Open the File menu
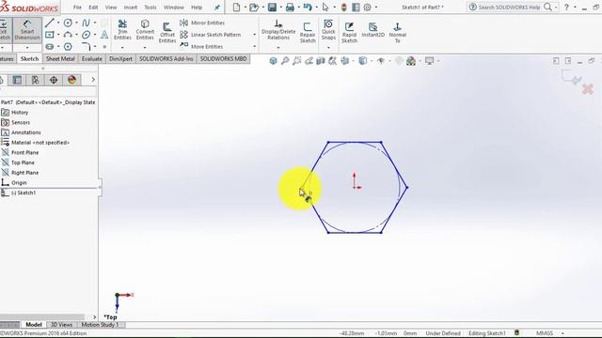Image resolution: width=602 pixels, height=338 pixels. pos(77,8)
